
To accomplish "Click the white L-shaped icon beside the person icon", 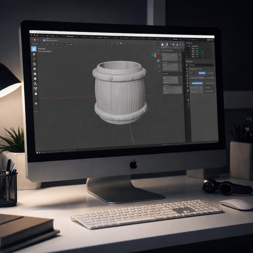I will (167, 44).
